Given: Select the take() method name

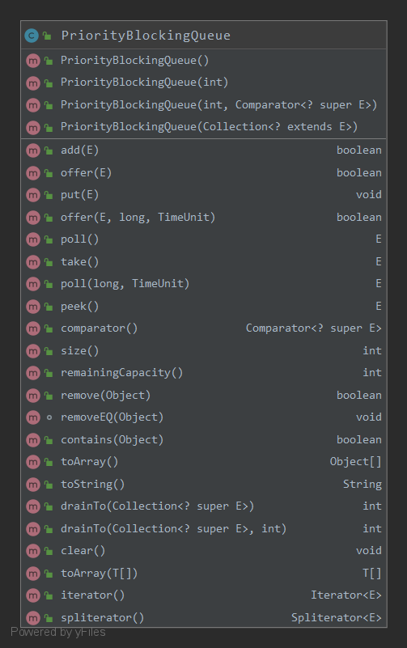Looking at the screenshot, I should (x=80, y=261).
